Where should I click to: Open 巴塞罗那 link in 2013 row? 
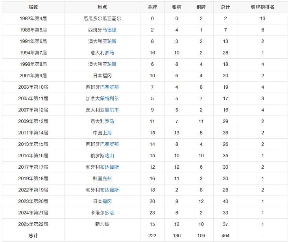click(109, 144)
